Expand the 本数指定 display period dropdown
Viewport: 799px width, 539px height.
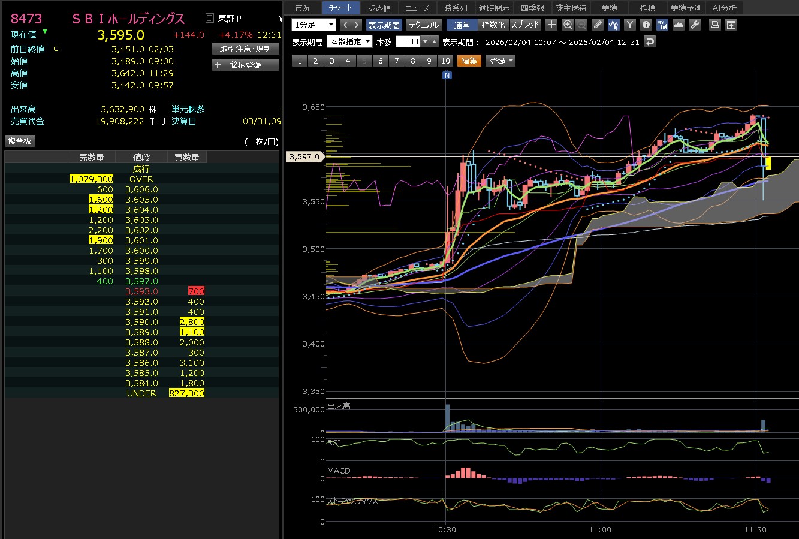[349, 41]
